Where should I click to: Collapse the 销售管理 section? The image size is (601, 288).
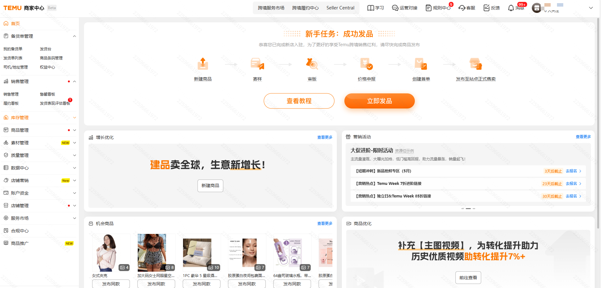pos(75,81)
